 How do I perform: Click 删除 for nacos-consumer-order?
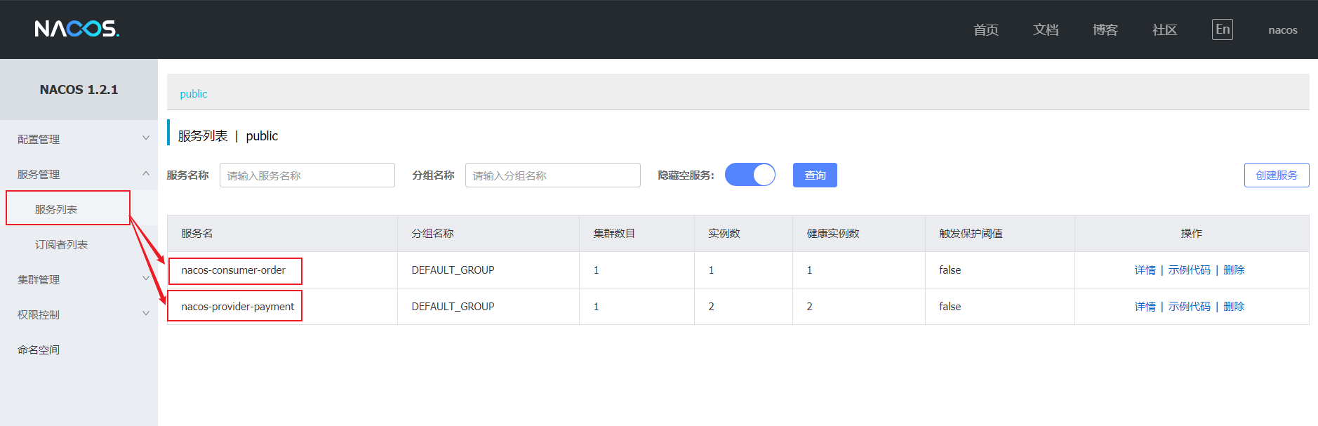pyautogui.click(x=1234, y=270)
